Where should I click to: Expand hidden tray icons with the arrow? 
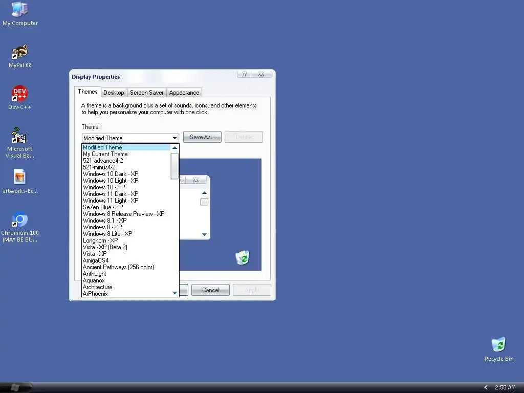[x=486, y=387]
